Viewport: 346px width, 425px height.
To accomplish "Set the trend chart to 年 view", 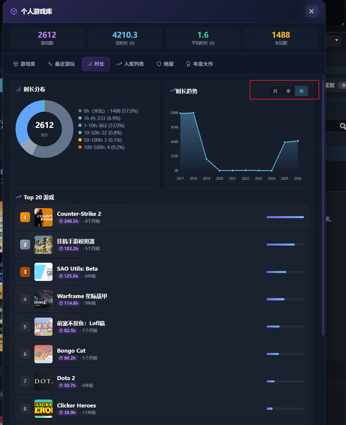I will [x=302, y=91].
